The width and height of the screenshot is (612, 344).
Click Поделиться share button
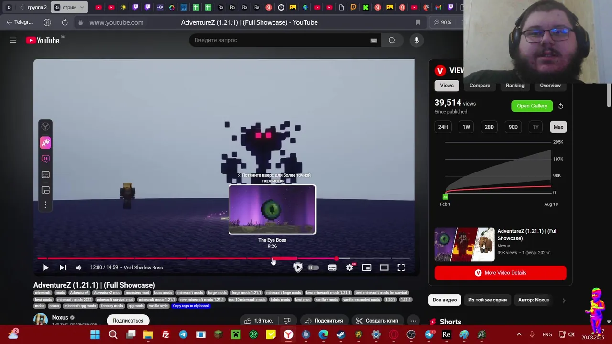pyautogui.click(x=324, y=321)
